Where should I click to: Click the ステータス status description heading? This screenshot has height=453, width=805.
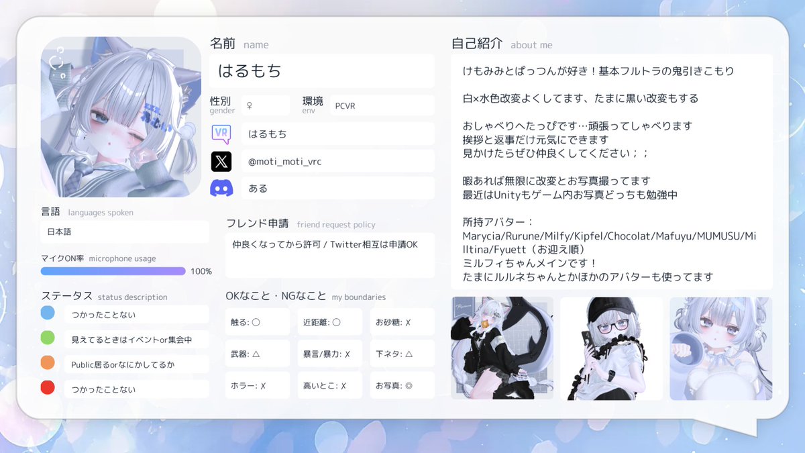pyautogui.click(x=104, y=296)
